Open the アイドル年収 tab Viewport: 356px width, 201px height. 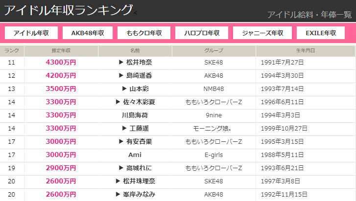[x=31, y=33]
